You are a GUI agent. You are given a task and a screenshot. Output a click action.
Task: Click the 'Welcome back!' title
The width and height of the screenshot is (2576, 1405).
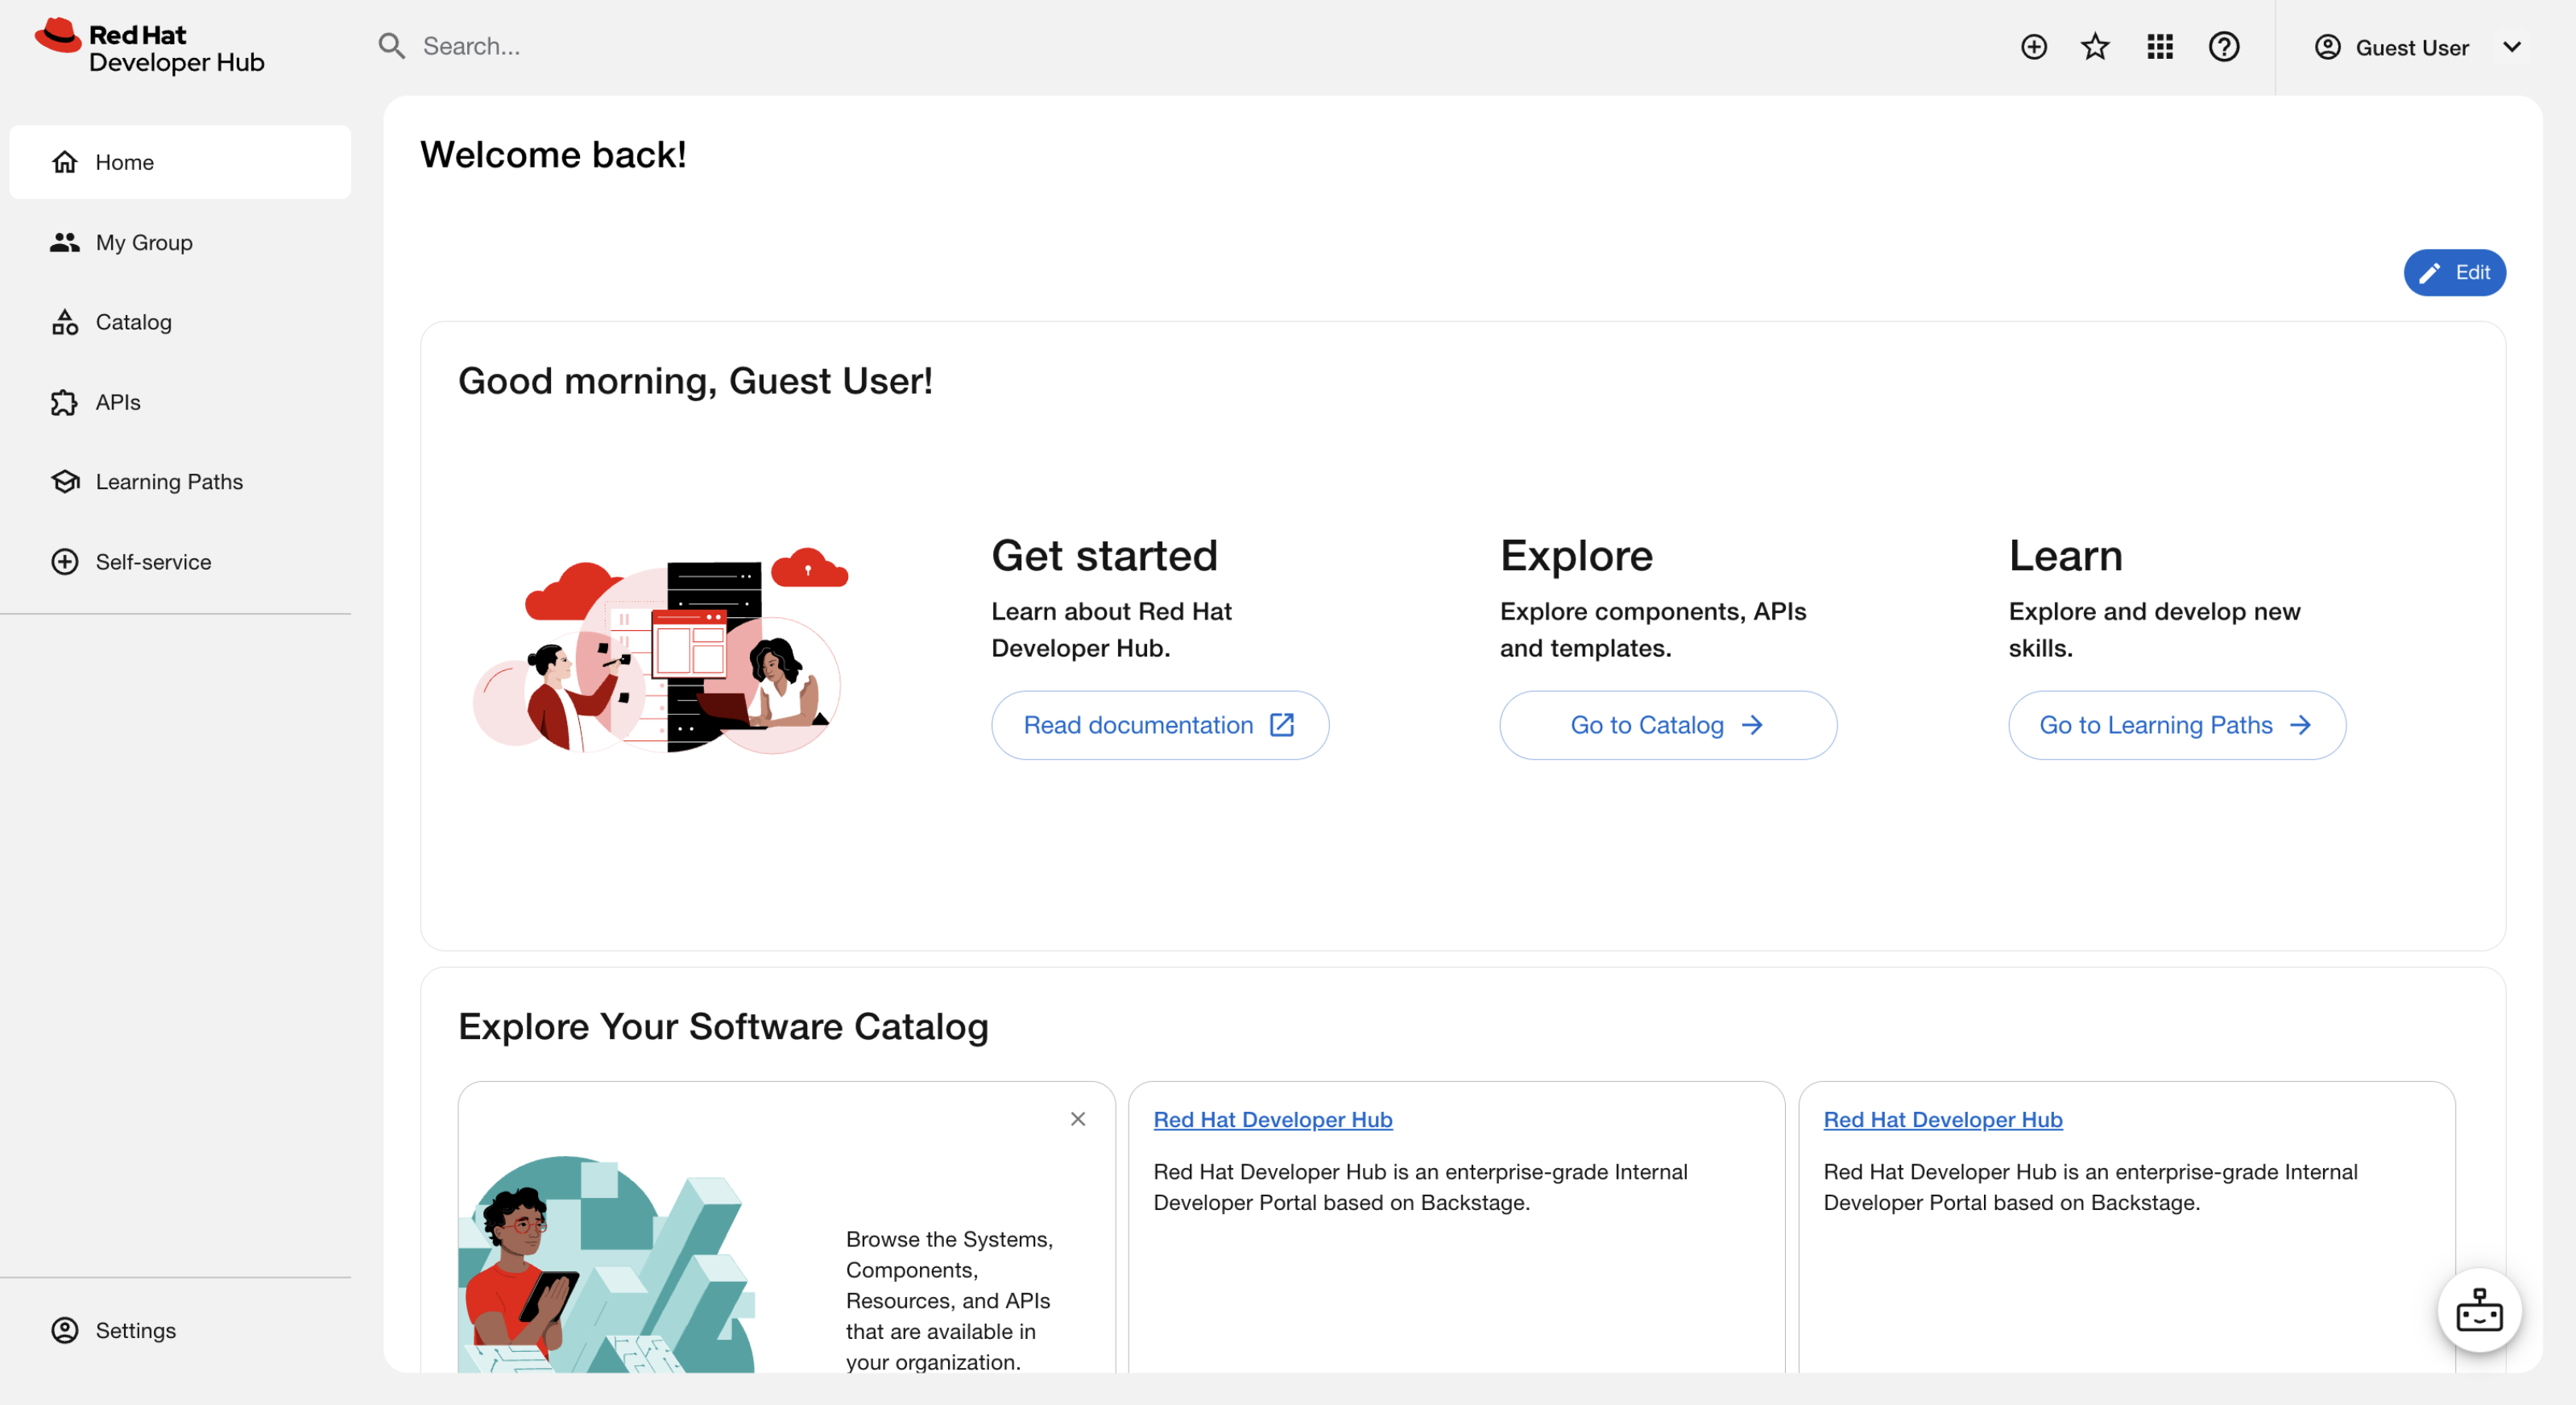pyautogui.click(x=553, y=154)
